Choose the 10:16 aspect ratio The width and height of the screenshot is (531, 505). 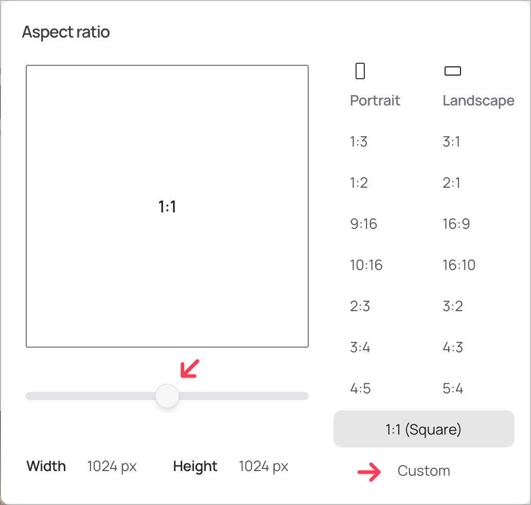point(366,265)
